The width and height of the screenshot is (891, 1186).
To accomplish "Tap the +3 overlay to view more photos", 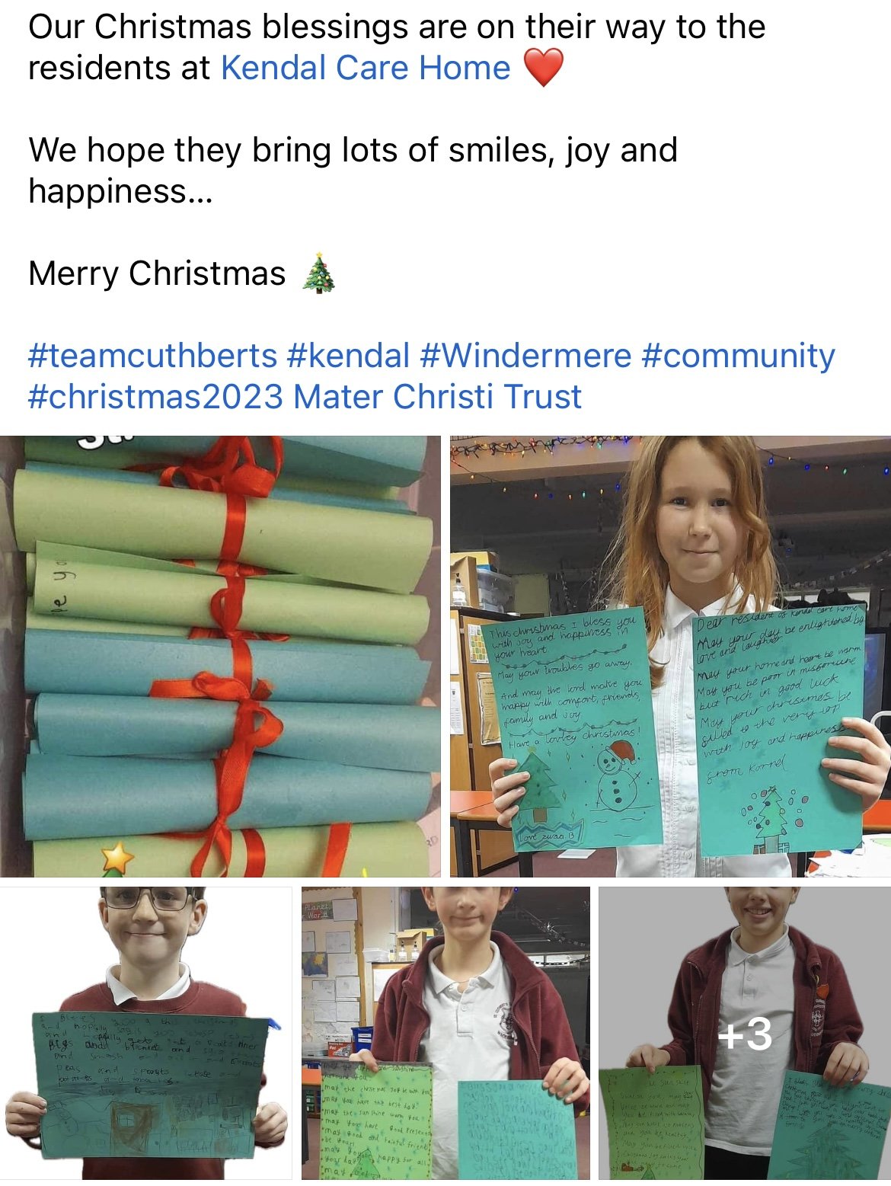I will 745,1036.
